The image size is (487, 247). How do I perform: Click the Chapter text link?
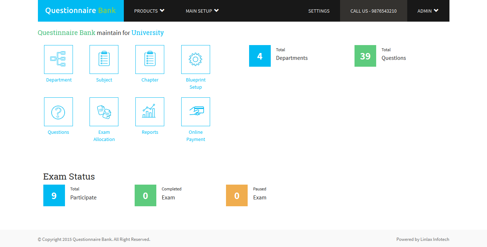coord(150,80)
